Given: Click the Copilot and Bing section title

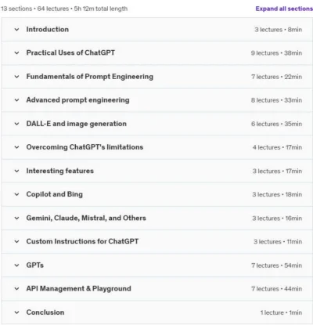Looking at the screenshot, I should pos(54,194).
